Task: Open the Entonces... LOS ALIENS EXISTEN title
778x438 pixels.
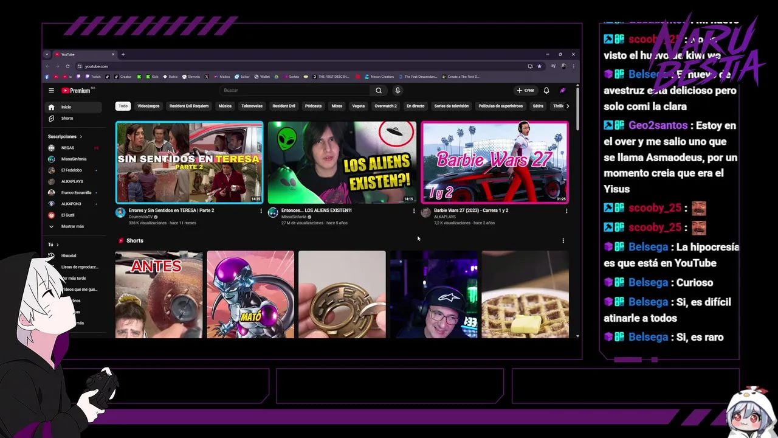Action: (x=317, y=210)
